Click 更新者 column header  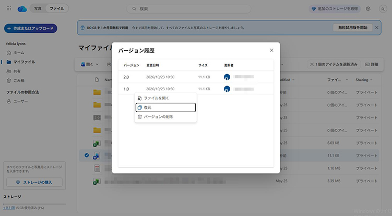pyautogui.click(x=229, y=65)
